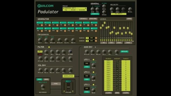Click the orange F8 generator button
The width and height of the screenshot is (171, 96).
96,25
